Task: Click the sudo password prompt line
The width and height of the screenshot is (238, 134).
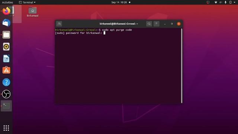Action: click(80, 33)
